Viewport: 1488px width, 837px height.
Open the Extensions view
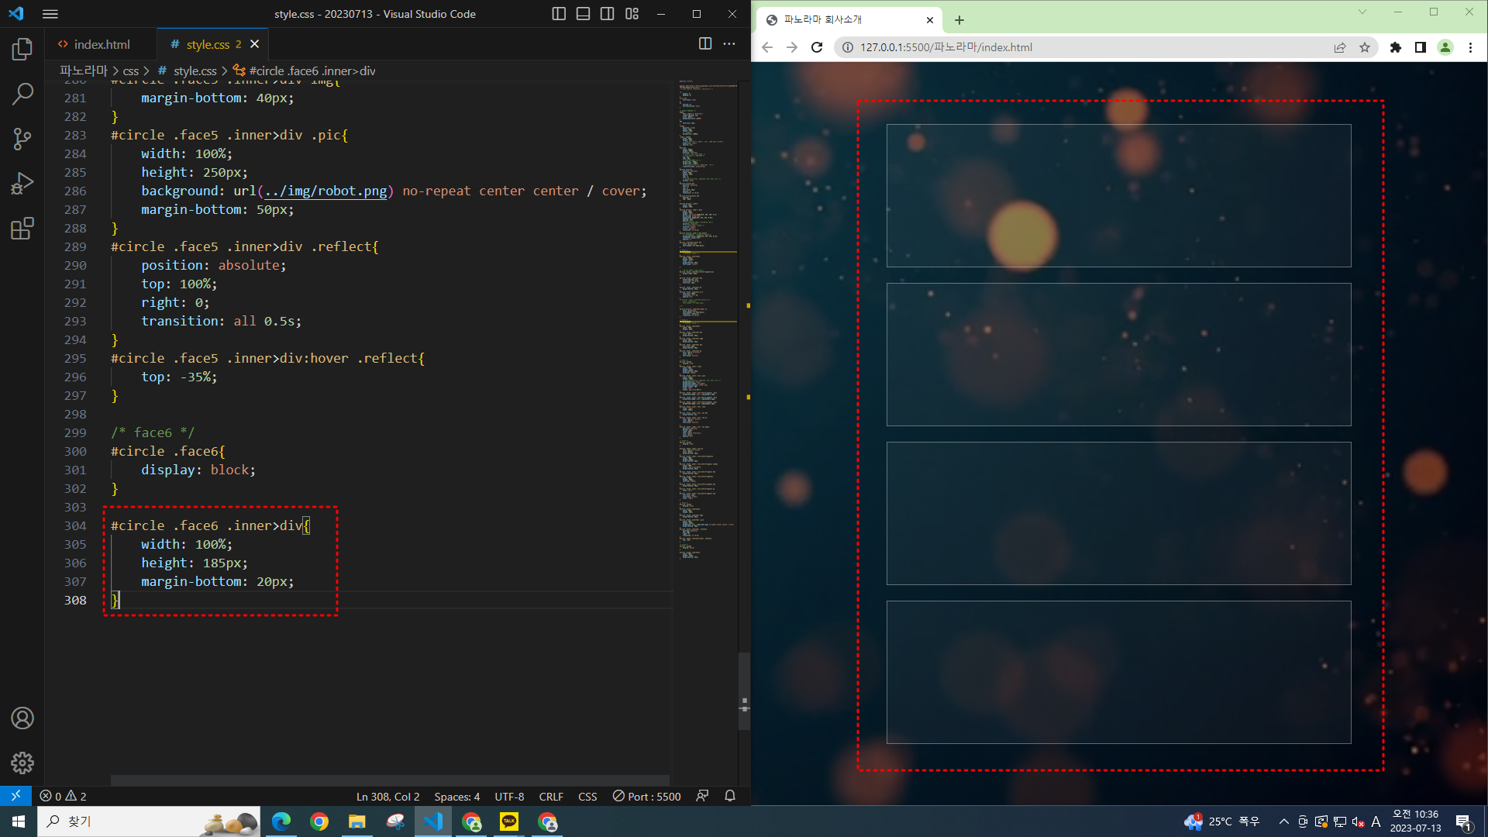[x=22, y=229]
